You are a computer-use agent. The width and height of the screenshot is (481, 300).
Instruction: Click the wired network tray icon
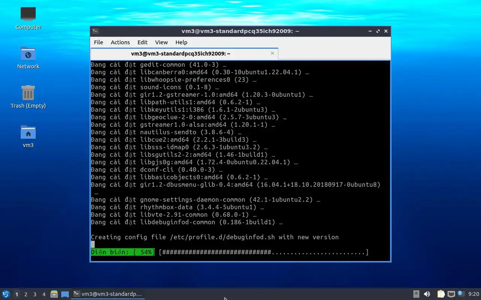click(451, 294)
